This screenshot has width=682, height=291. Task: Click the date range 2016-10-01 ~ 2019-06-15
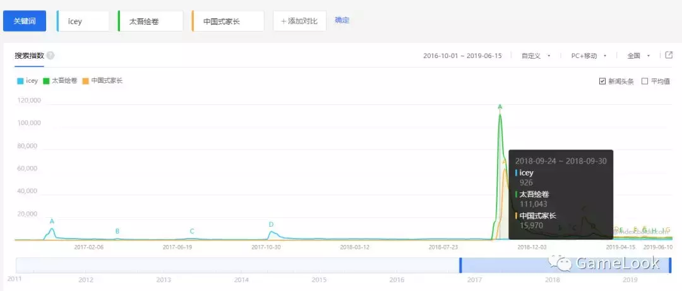tap(462, 56)
